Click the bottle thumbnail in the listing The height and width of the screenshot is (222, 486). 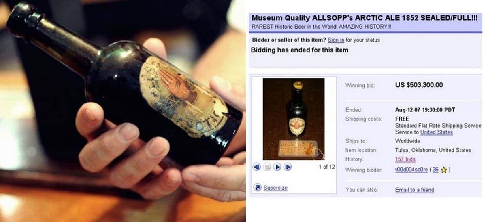[x=294, y=119]
